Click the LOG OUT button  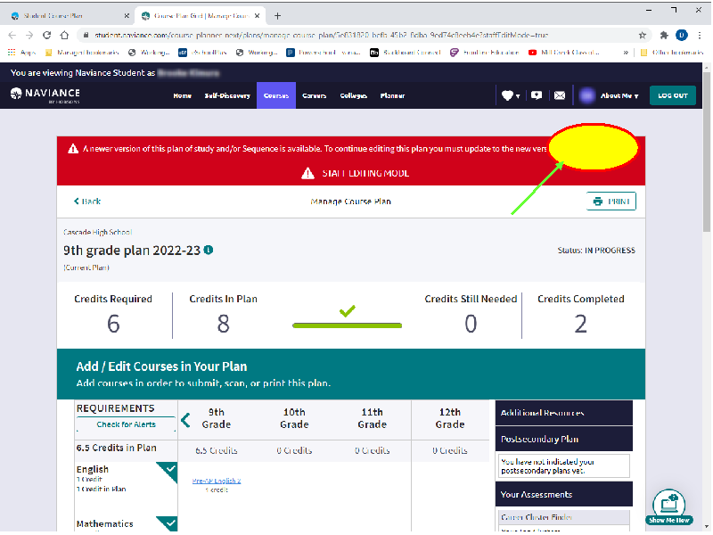673,95
